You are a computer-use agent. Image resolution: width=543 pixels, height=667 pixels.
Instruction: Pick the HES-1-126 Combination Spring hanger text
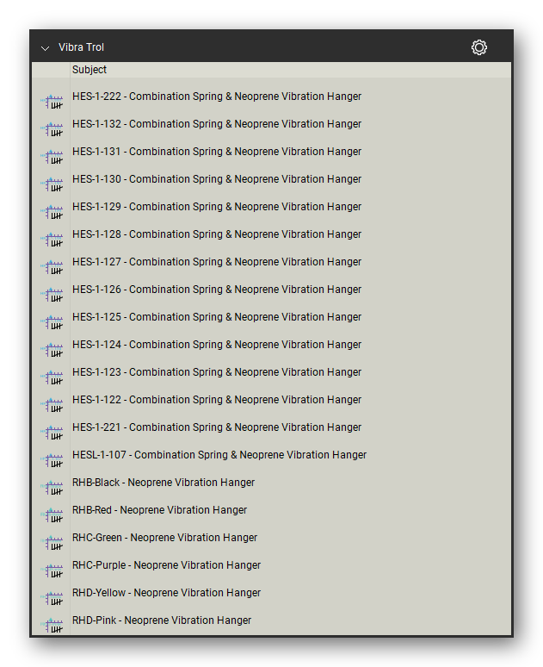(x=217, y=290)
